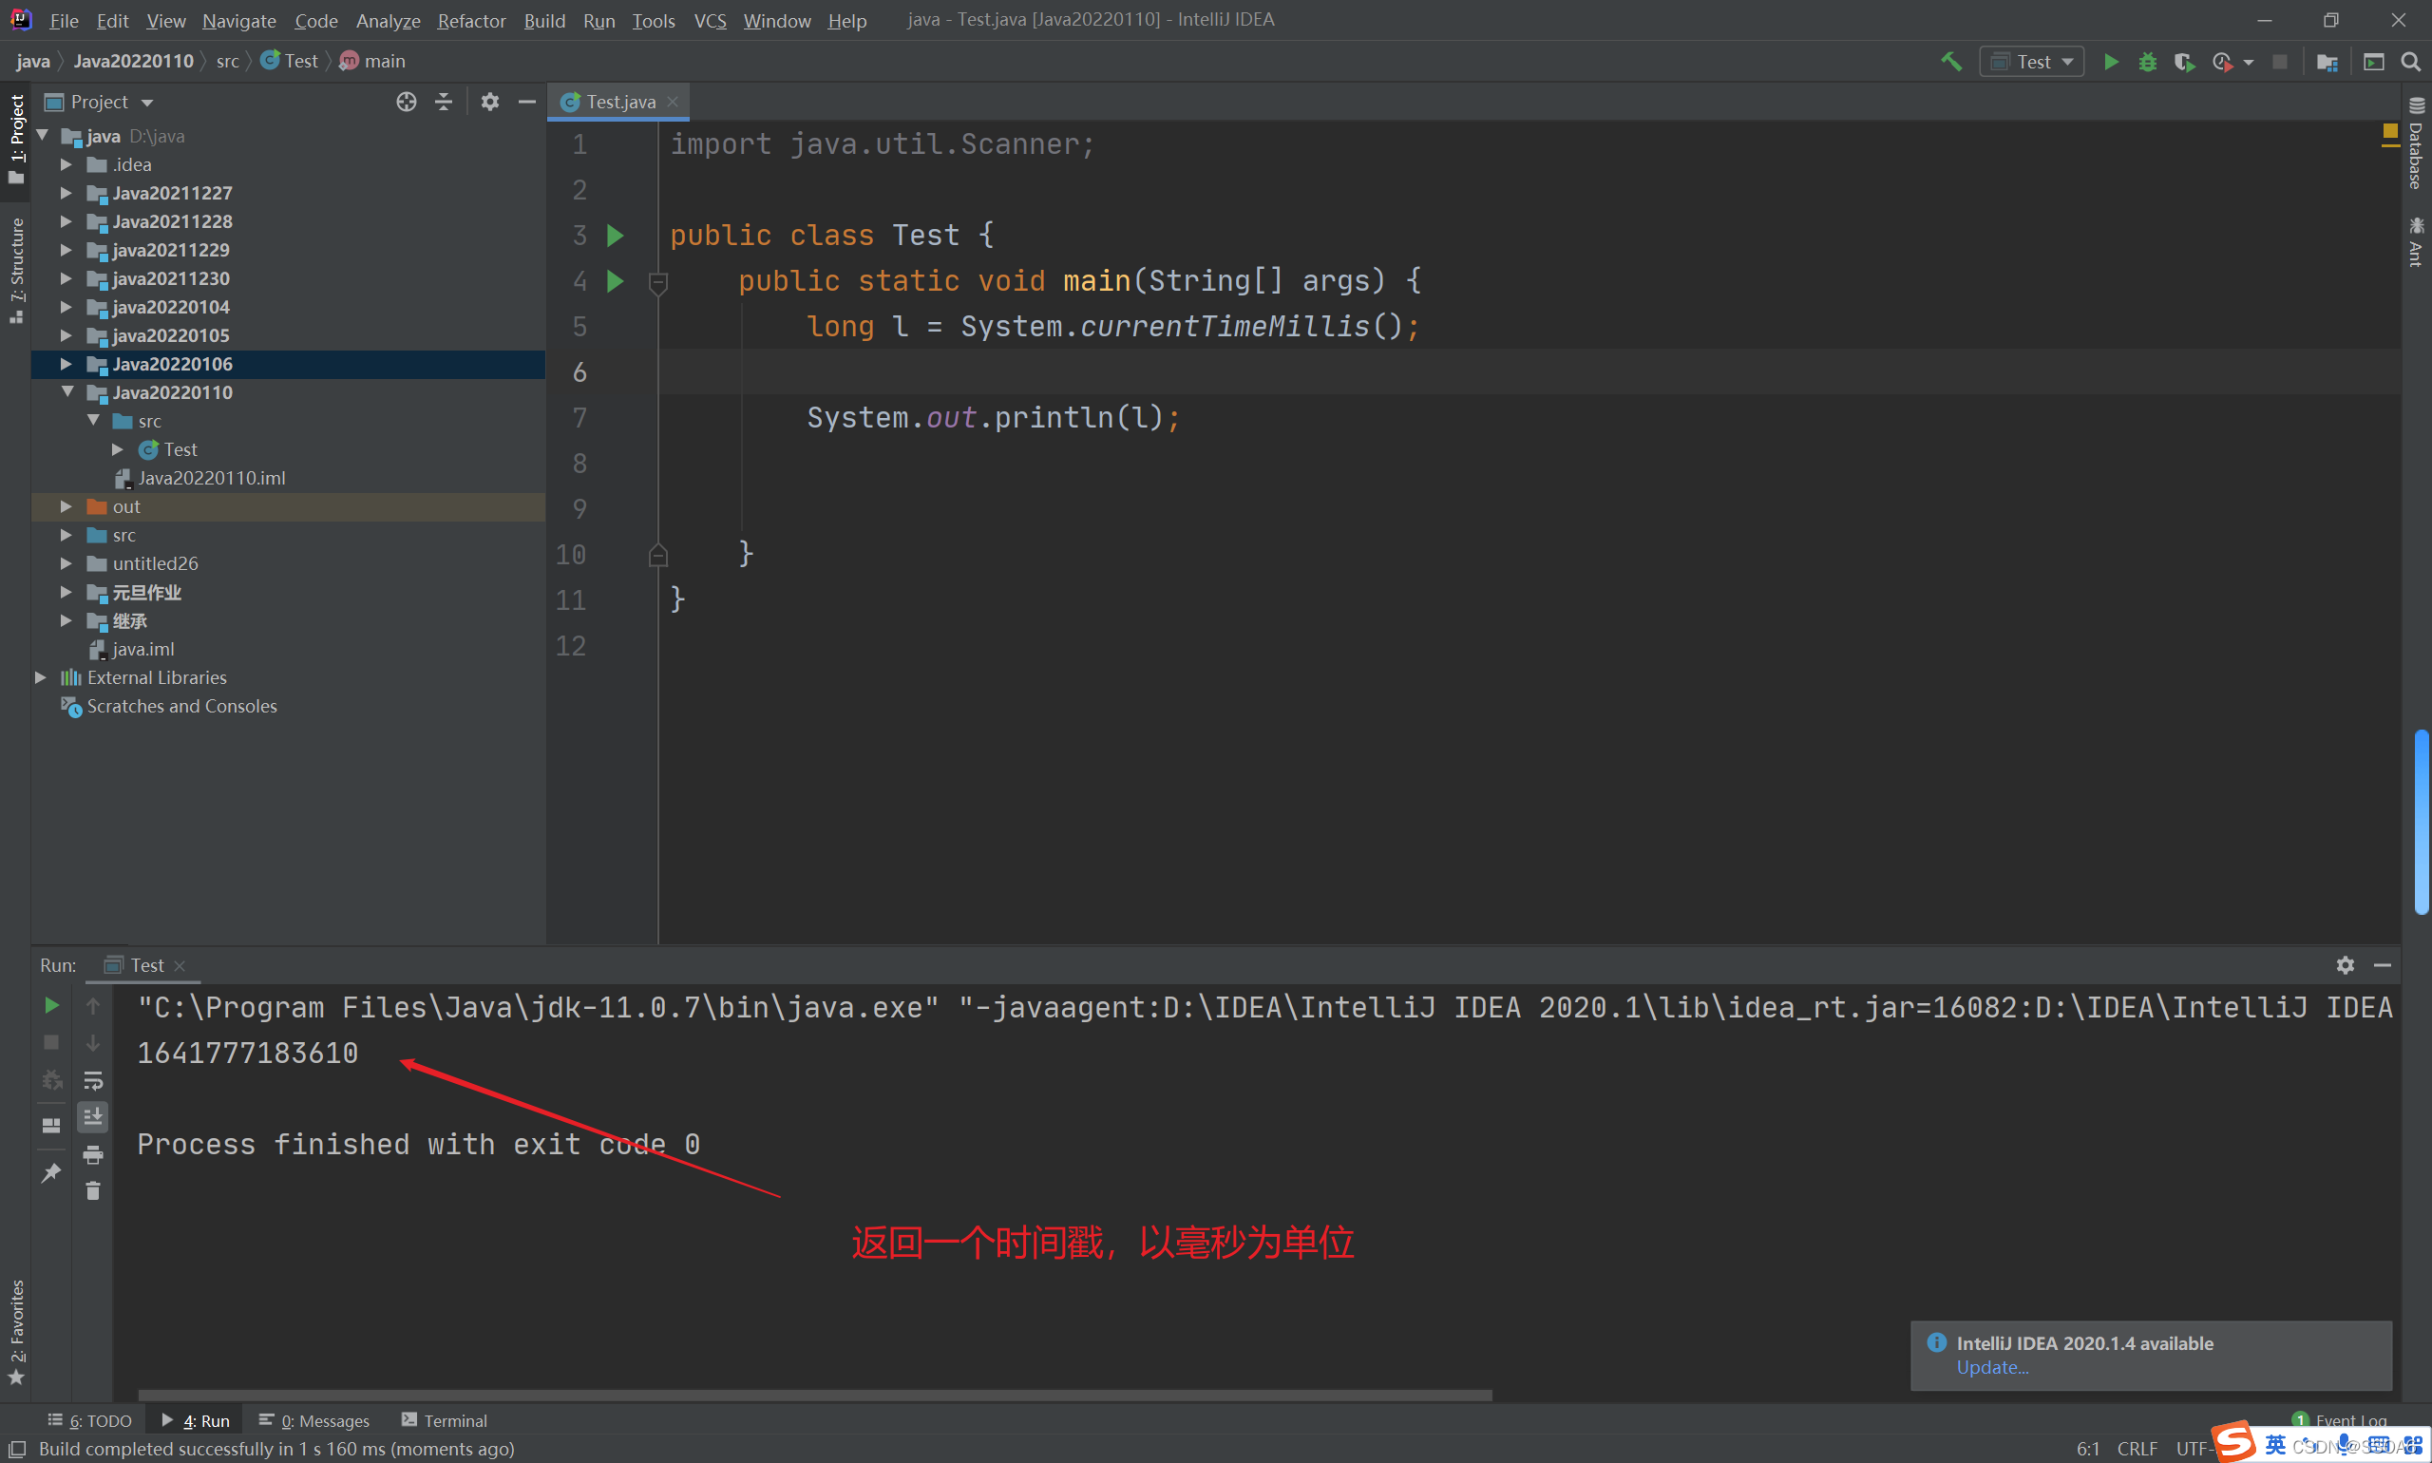The width and height of the screenshot is (2432, 1463).
Task: Click the Build project hammer icon
Action: tap(1951, 61)
